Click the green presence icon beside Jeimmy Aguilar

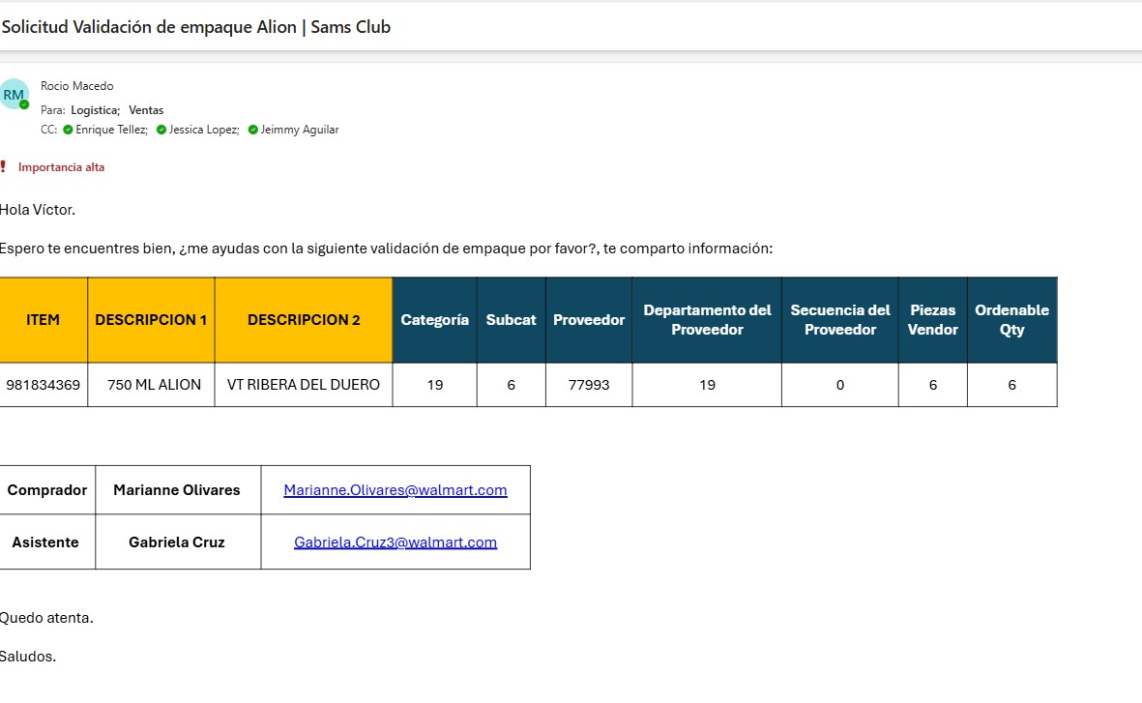tap(253, 130)
